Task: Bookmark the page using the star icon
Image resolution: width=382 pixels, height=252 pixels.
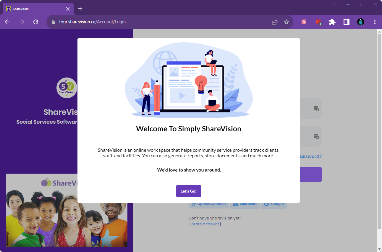Action: 286,22
